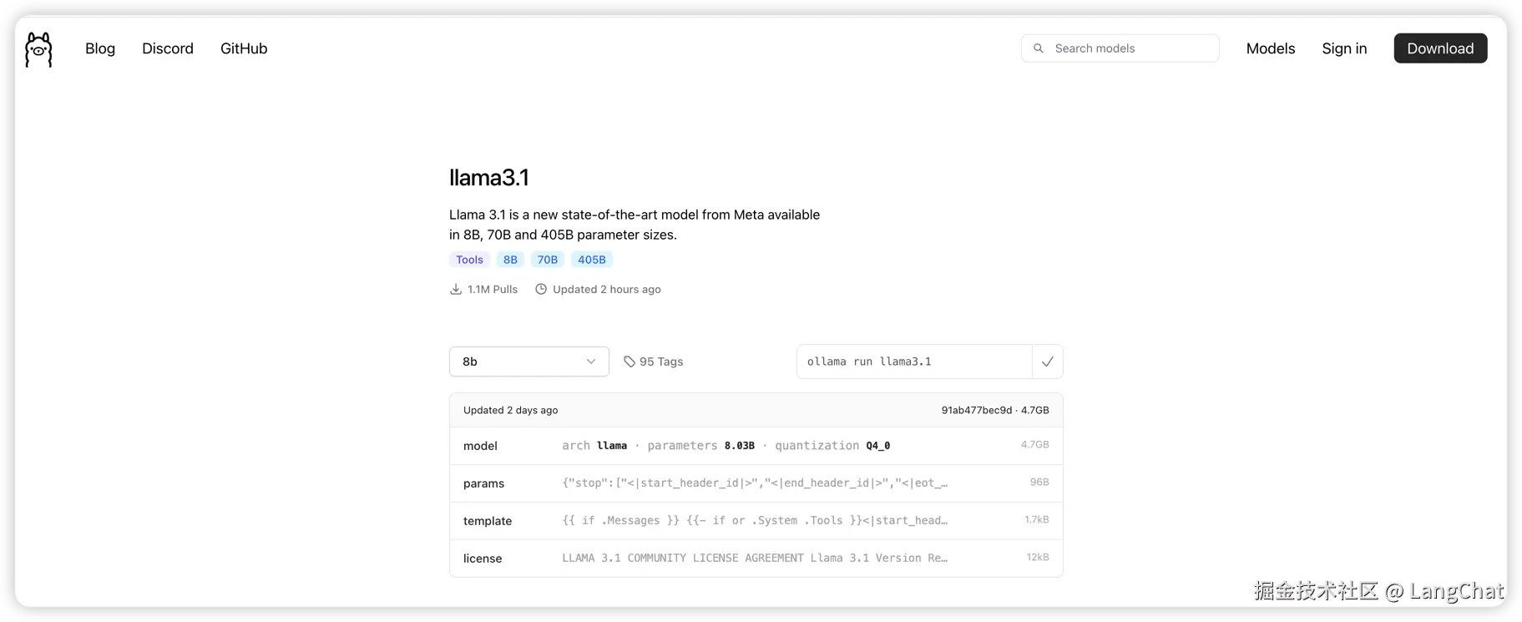Click the dropdown chevron arrow
The height and width of the screenshot is (622, 1522).
(591, 362)
